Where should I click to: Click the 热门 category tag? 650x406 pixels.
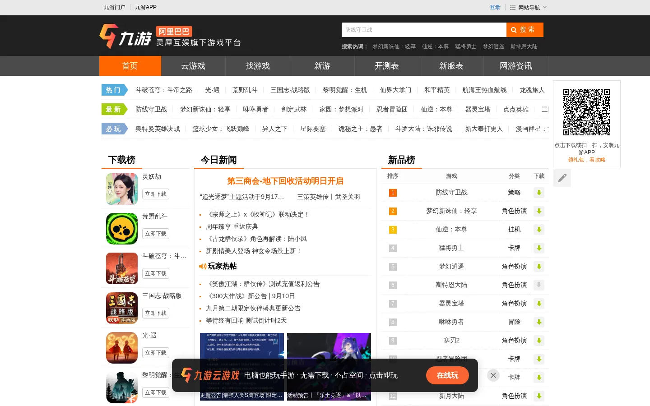[115, 90]
